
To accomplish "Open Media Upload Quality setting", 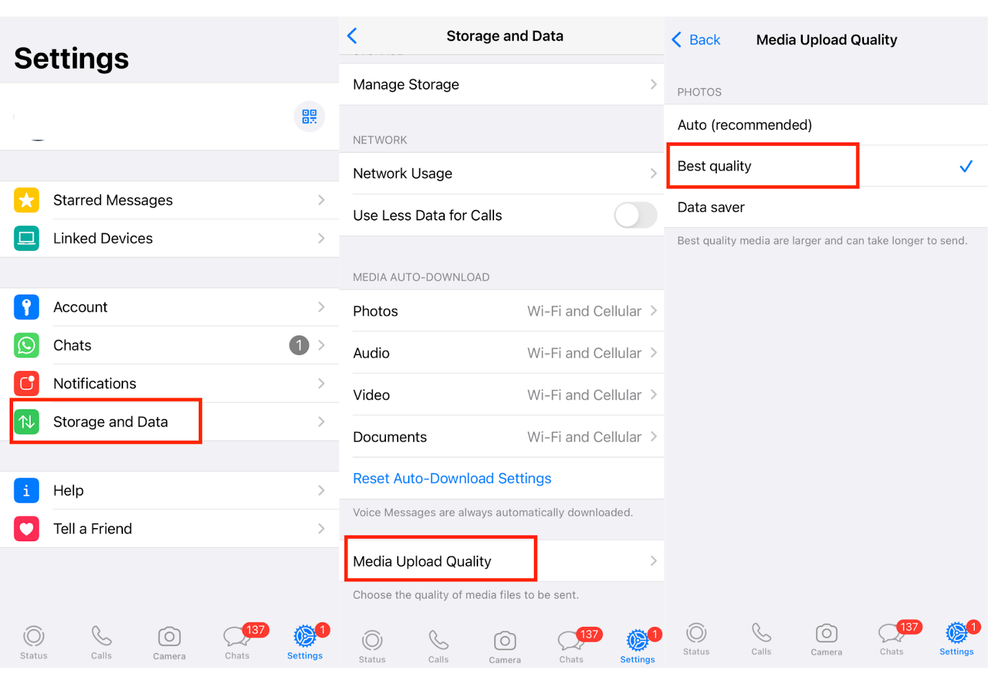I will pos(501,561).
